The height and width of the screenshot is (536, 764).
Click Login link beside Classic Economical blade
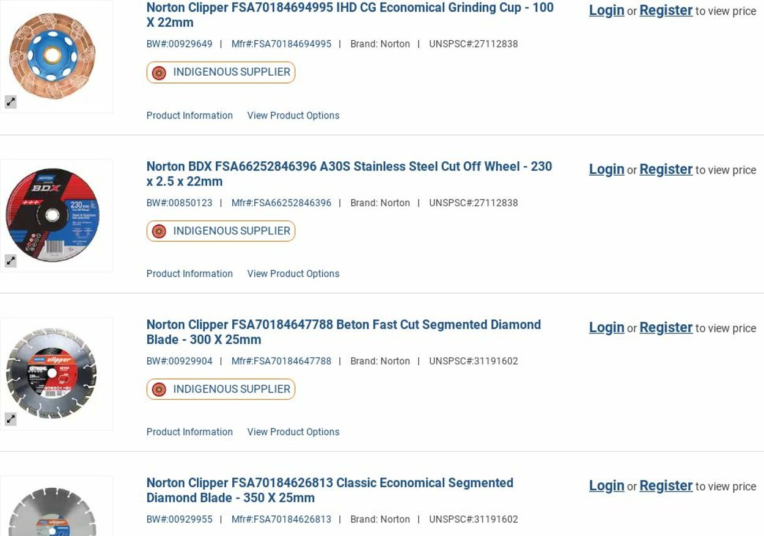606,485
